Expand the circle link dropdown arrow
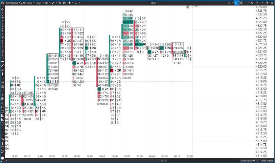Screen dimensions: 275x163 tap(249, 3)
